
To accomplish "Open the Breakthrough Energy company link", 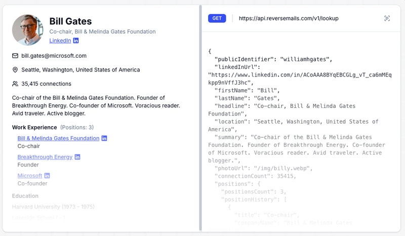I will point(45,157).
